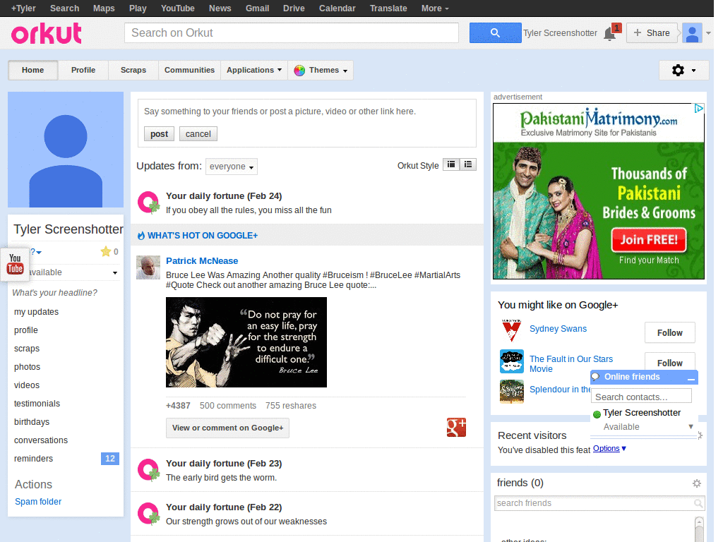Click the large profile picture placeholder
723x542 pixels.
66,150
